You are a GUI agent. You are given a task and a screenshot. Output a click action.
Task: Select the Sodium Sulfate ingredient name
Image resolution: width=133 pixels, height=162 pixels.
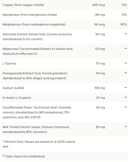click(13, 88)
